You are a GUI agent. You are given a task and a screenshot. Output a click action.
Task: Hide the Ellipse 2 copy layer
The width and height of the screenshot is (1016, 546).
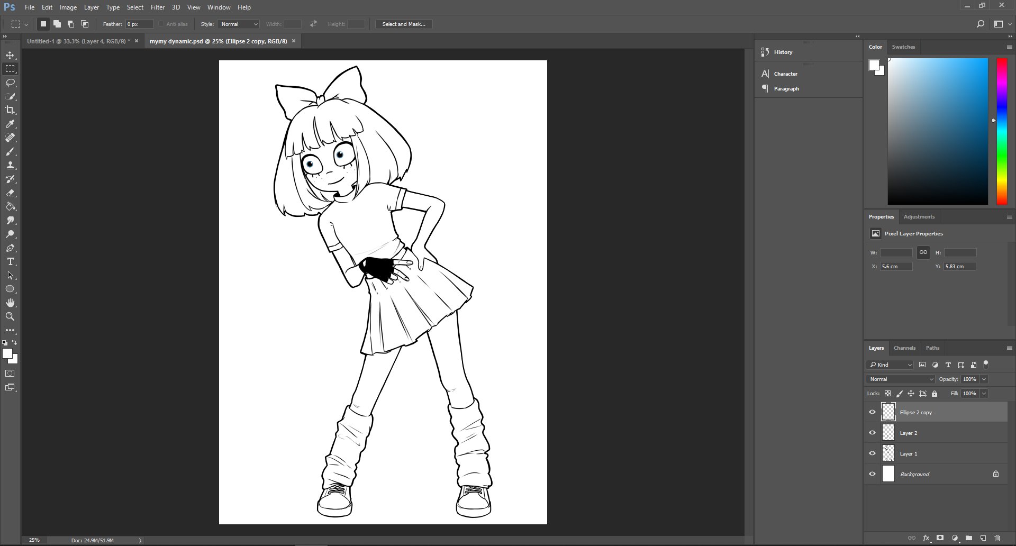click(x=872, y=412)
